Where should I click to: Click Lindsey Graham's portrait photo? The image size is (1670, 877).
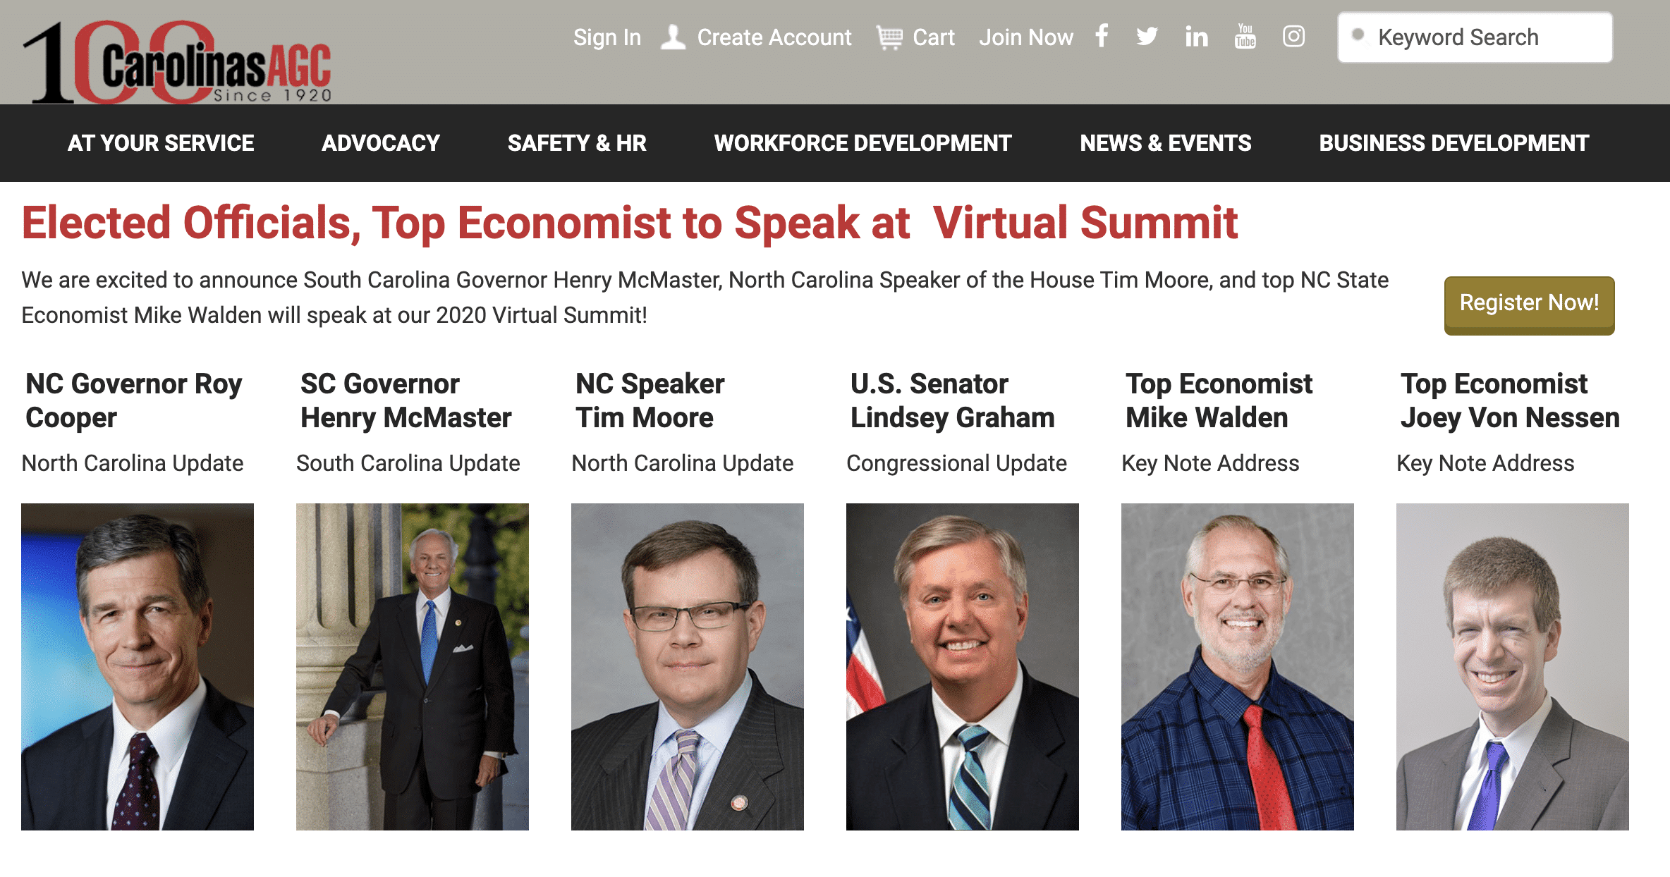coord(962,666)
